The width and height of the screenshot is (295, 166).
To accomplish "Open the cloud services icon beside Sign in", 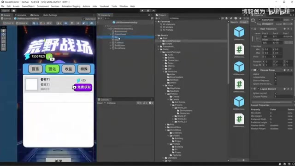I will pyautogui.click(x=14, y=11).
